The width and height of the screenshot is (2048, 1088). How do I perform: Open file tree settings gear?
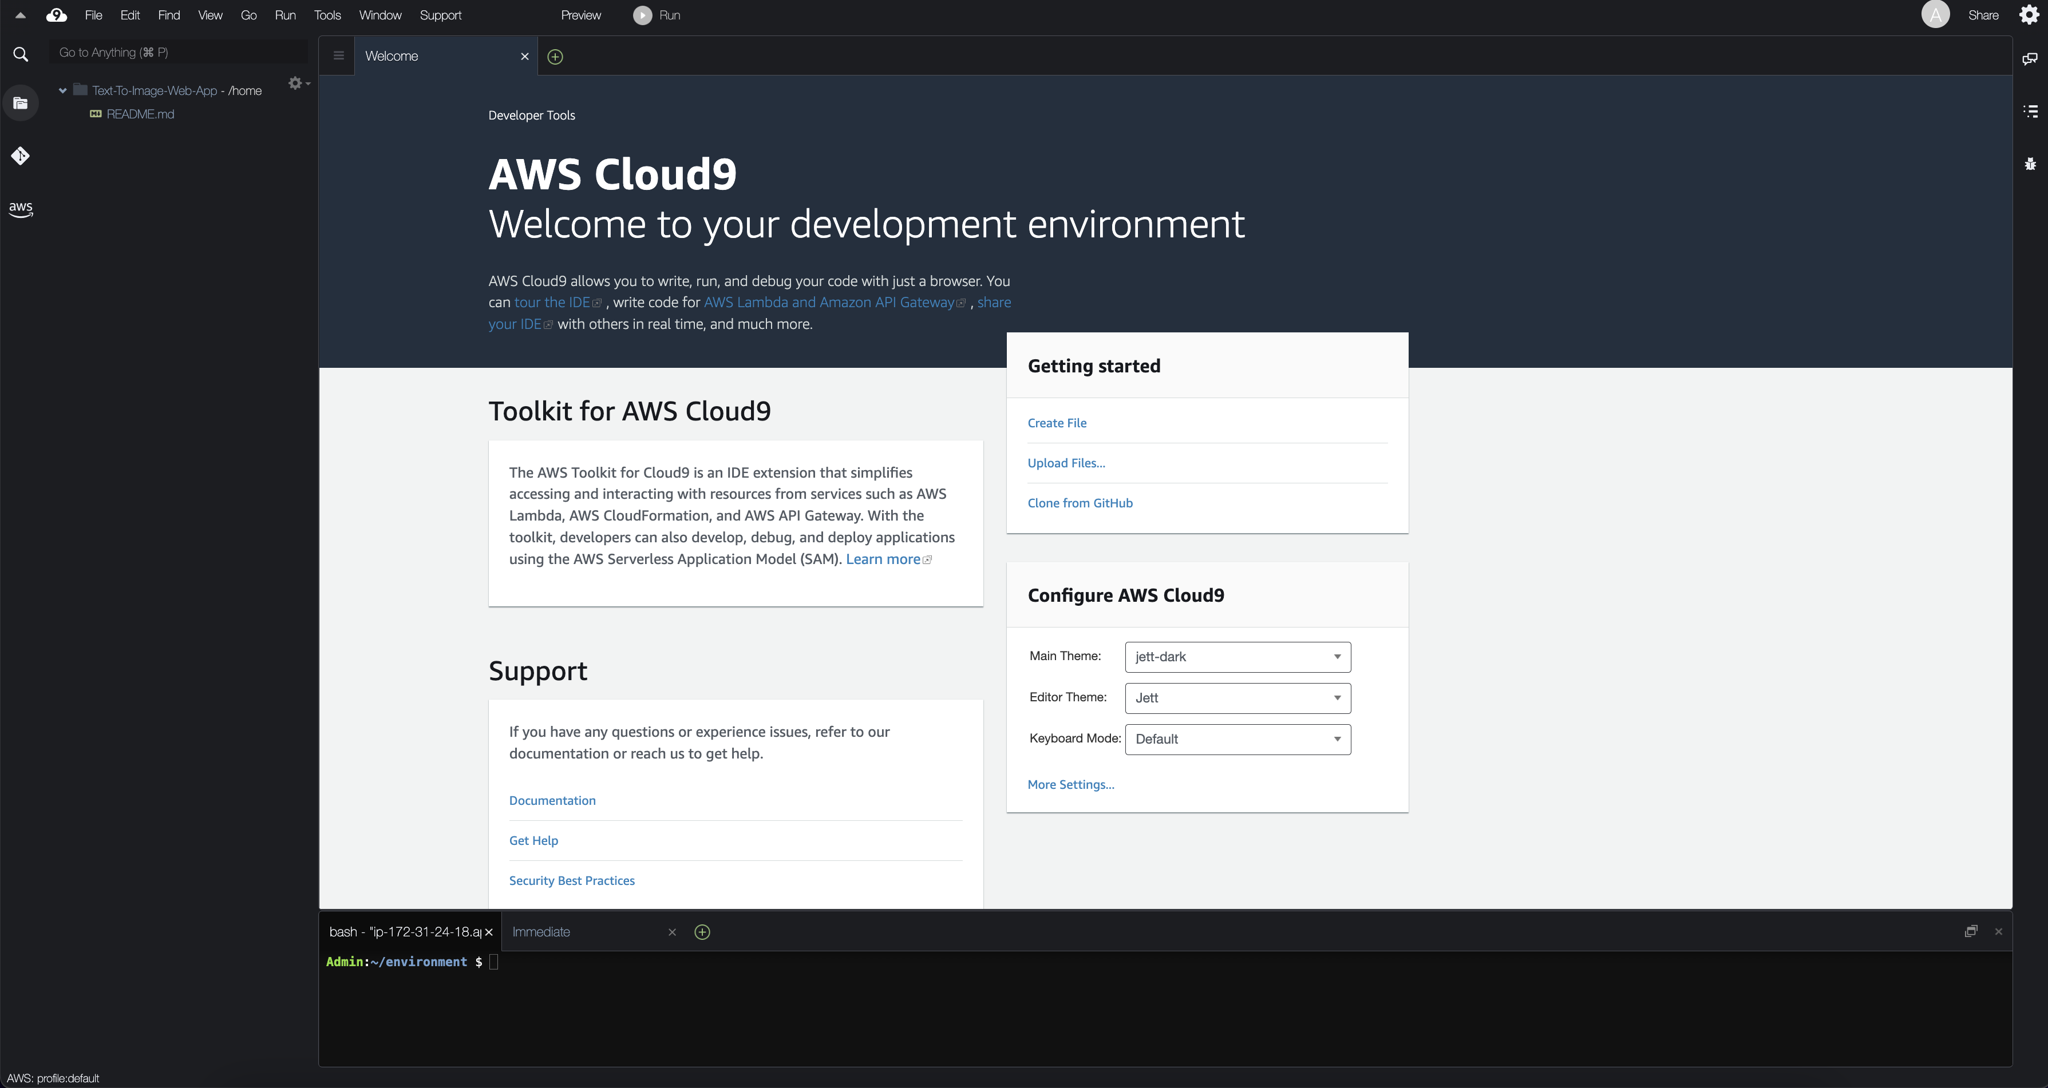298,84
